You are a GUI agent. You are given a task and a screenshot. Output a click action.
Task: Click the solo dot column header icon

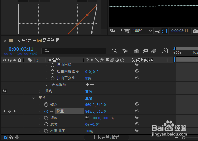14,60
